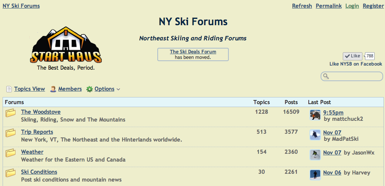The height and width of the screenshot is (186, 385).
Task: Click the Refresh link
Action: click(302, 6)
